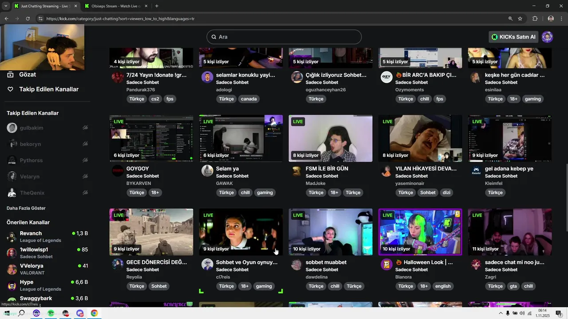Click the cs2 tag under Pandurak376
Image resolution: width=568 pixels, height=319 pixels.
coord(155,99)
